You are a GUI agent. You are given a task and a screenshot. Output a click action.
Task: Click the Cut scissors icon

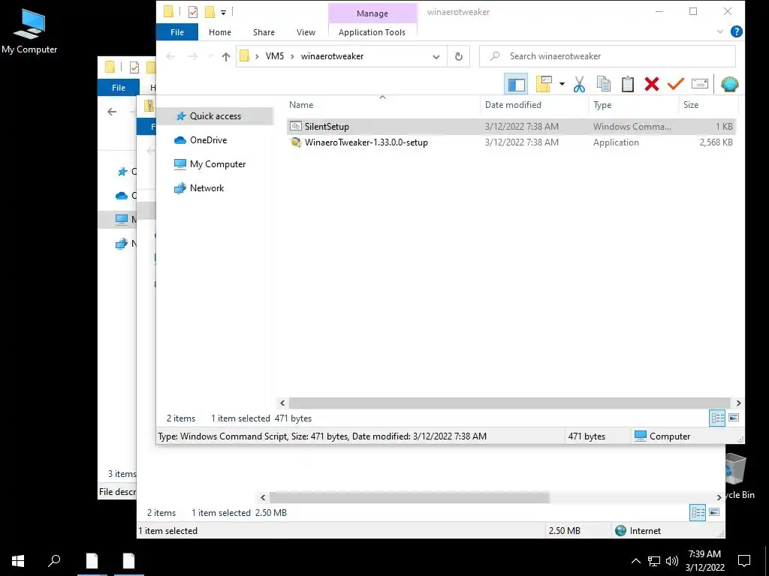click(579, 84)
